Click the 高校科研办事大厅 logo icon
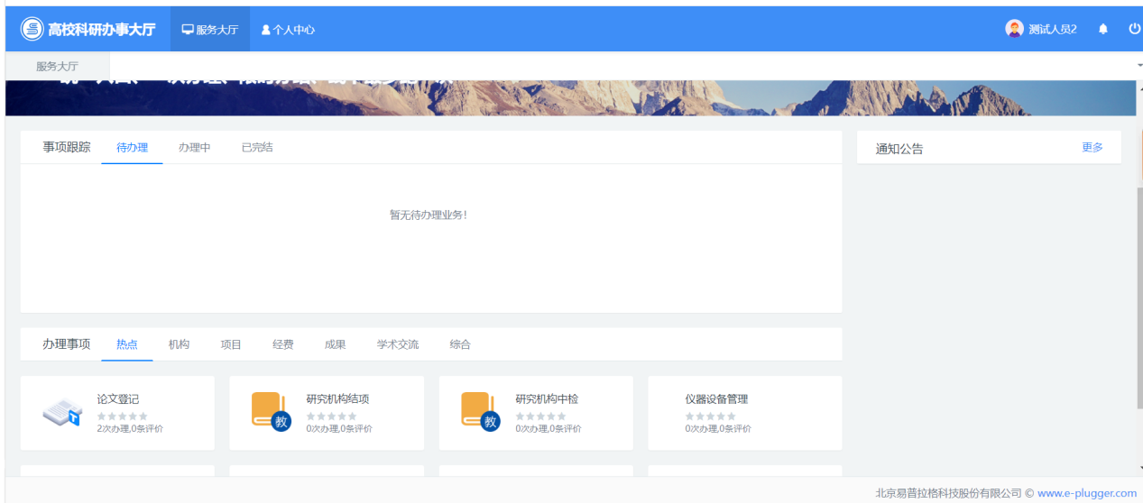The width and height of the screenshot is (1143, 503). (32, 29)
